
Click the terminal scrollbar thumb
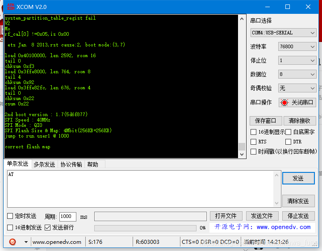click(242, 146)
